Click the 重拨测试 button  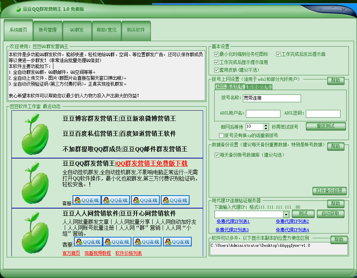click(x=326, y=126)
